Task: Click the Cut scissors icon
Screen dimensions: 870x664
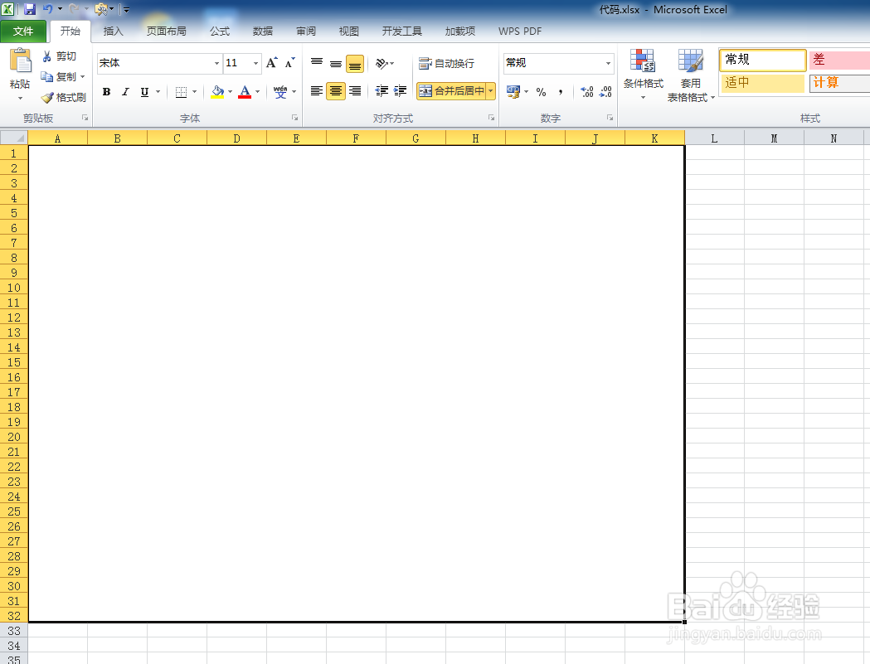Action: (x=47, y=56)
